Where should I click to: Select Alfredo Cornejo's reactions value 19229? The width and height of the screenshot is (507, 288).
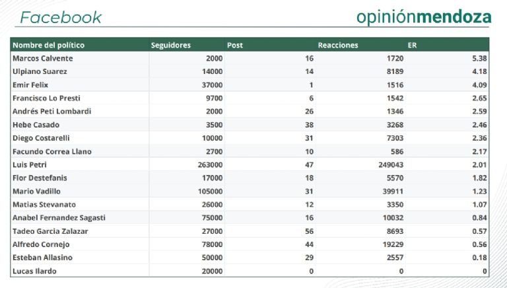click(390, 244)
